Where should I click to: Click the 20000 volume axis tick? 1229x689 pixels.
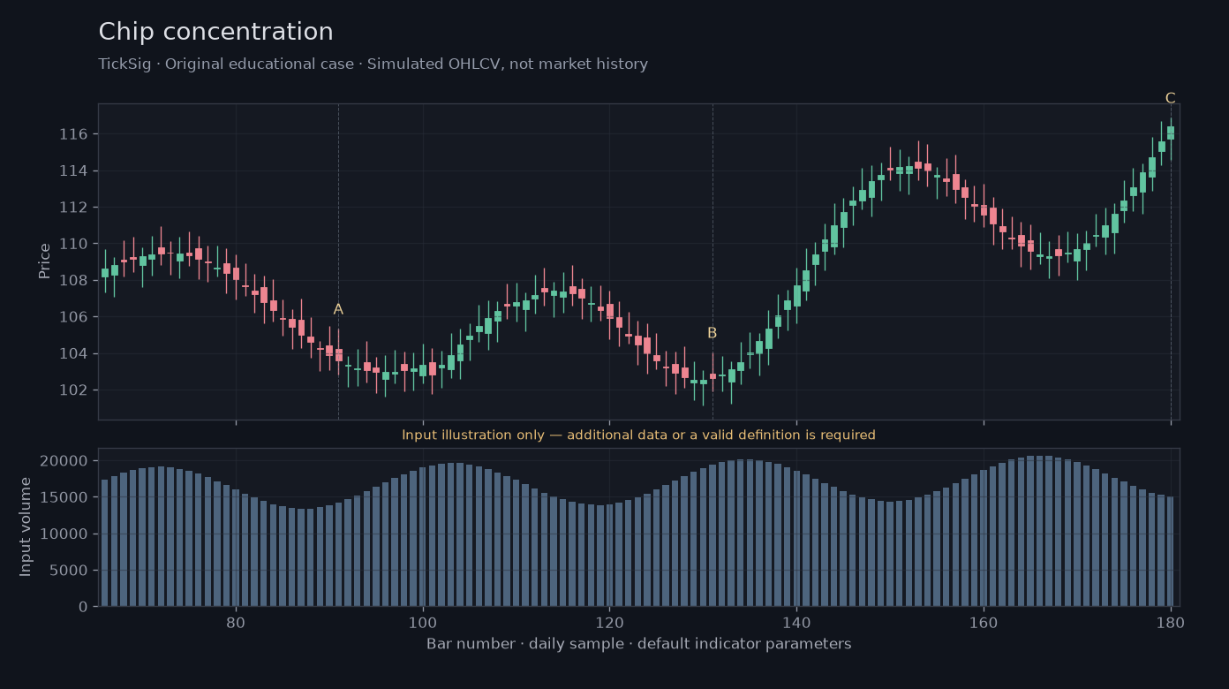(64, 461)
